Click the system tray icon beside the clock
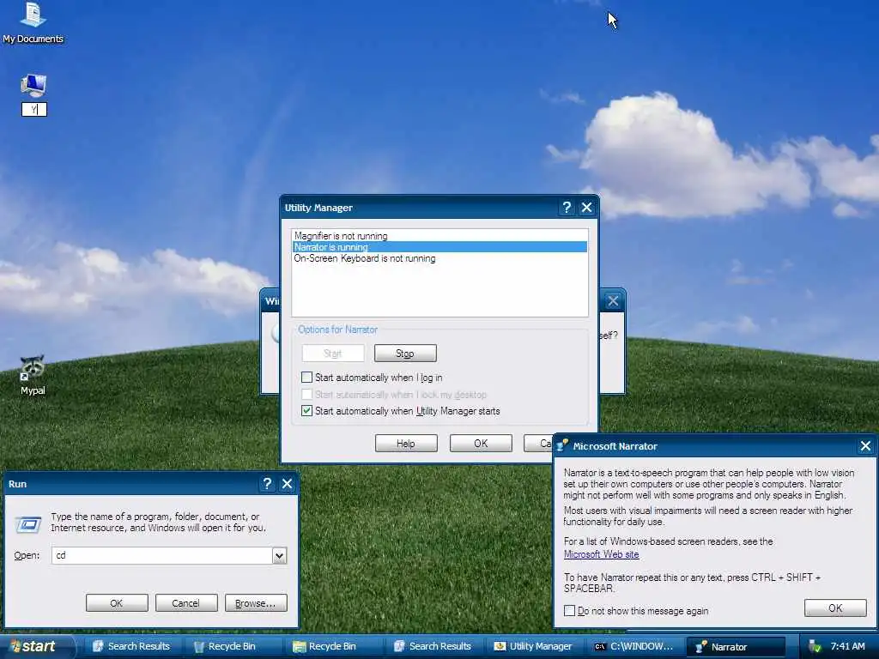This screenshot has width=879, height=659. pyautogui.click(x=815, y=647)
